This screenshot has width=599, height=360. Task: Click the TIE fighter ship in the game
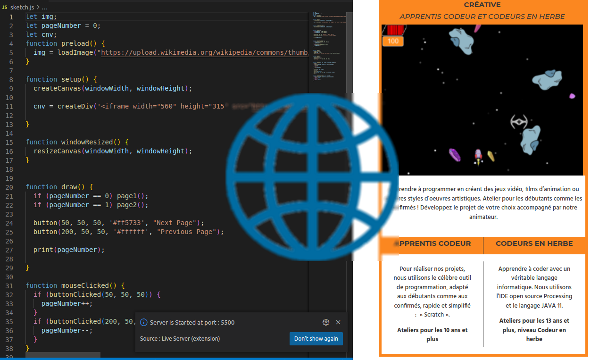pyautogui.click(x=519, y=122)
